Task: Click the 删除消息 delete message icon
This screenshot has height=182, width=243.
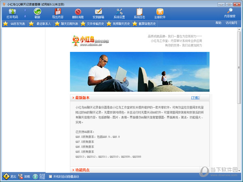Action: tap(78, 13)
